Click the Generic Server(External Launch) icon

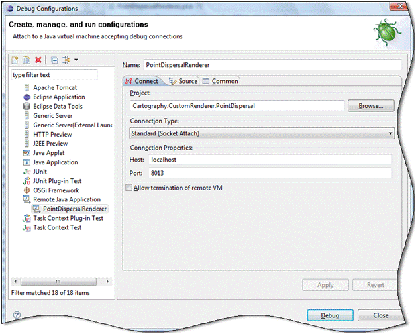(26, 125)
